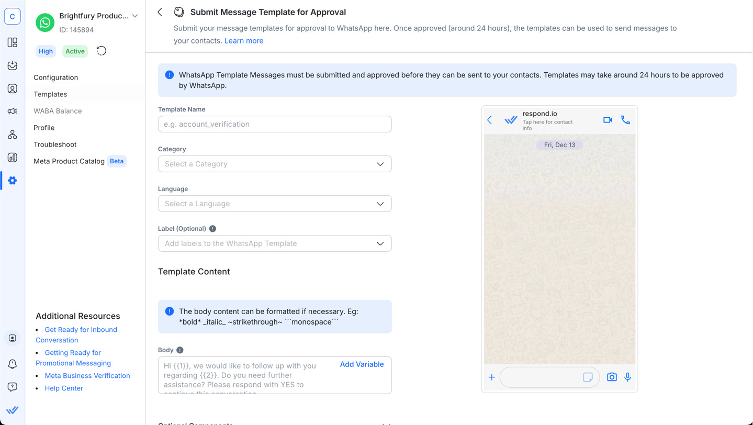
Task: Click the microphone icon in preview
Action: click(627, 377)
